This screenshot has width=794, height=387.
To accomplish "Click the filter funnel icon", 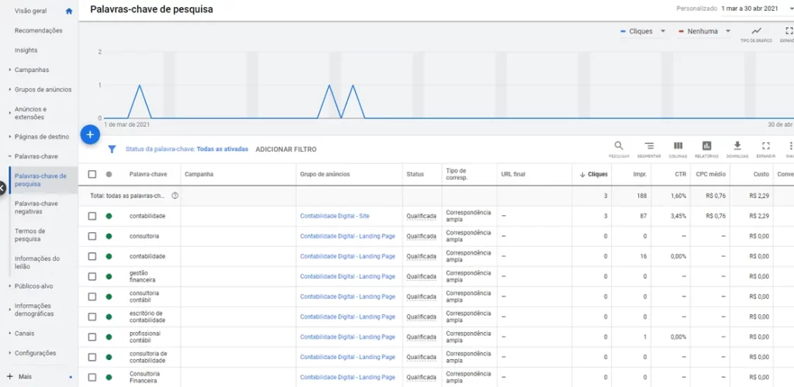I will coord(112,149).
